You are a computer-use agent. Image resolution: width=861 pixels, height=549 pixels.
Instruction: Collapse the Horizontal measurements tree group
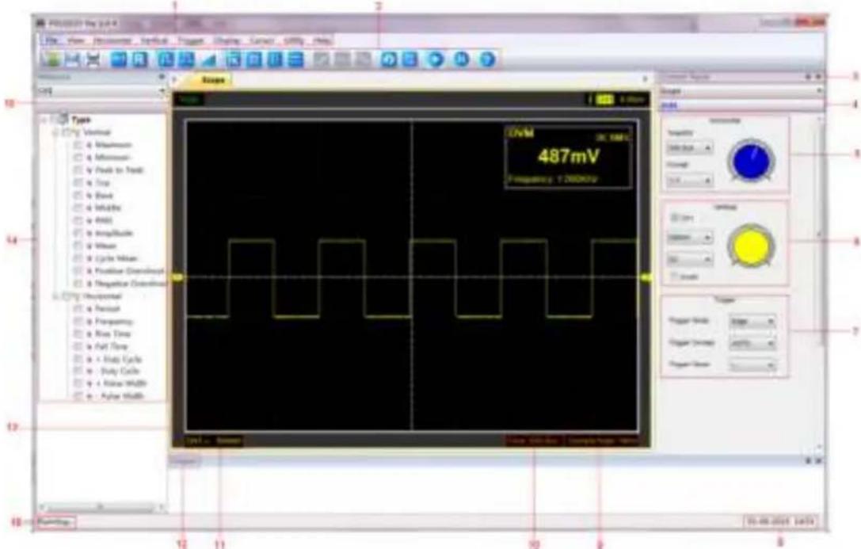point(55,296)
